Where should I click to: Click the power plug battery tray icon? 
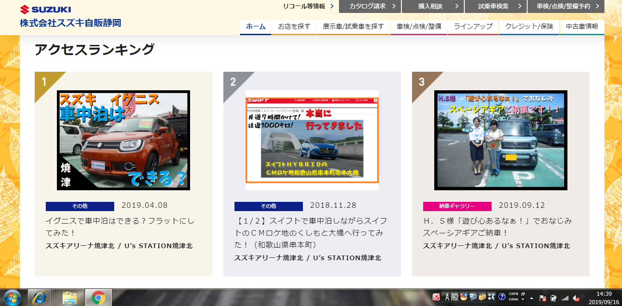click(x=554, y=298)
